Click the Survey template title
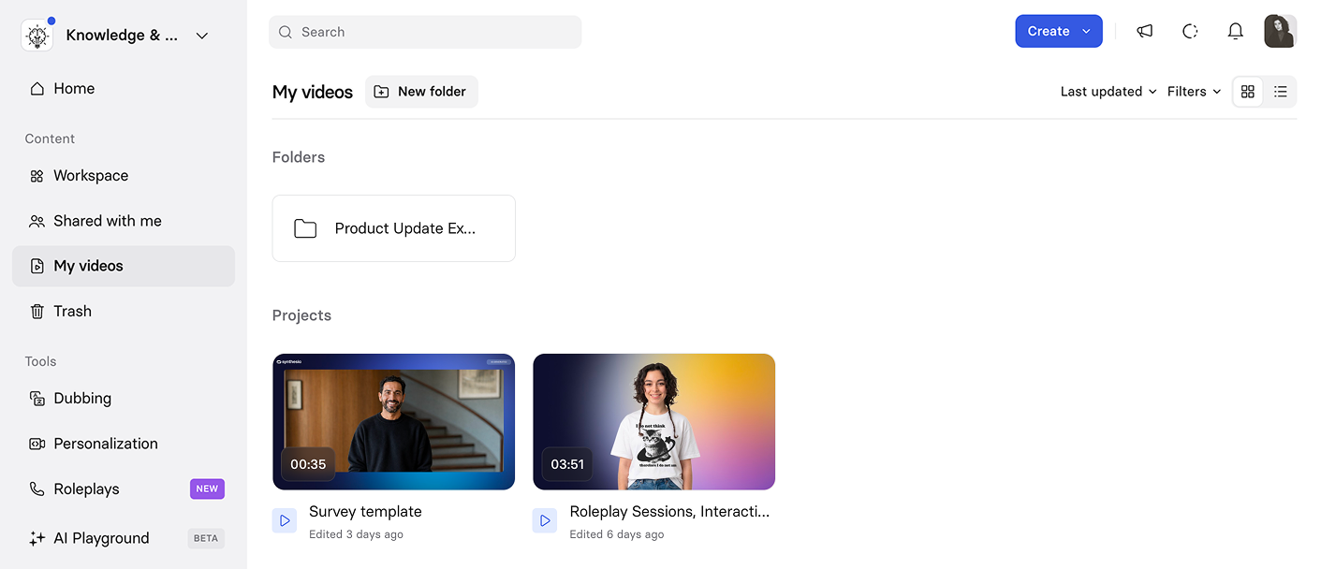1321x569 pixels. coord(365,512)
